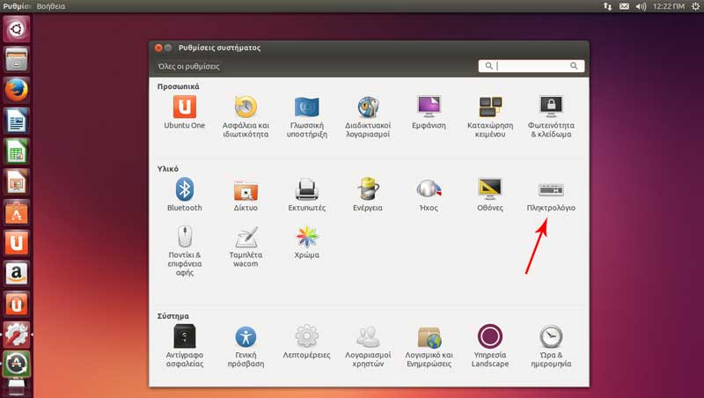The width and height of the screenshot is (704, 398).
Task: Open Ubuntu One orange launcher icon below Software Center
Action: [17, 242]
